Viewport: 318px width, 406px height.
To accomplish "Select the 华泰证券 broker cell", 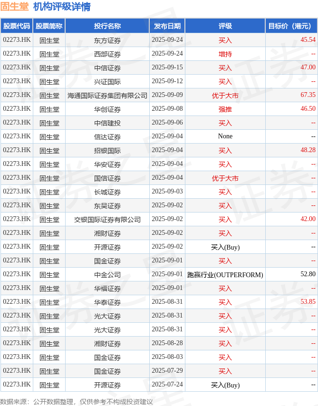I will (x=107, y=302).
